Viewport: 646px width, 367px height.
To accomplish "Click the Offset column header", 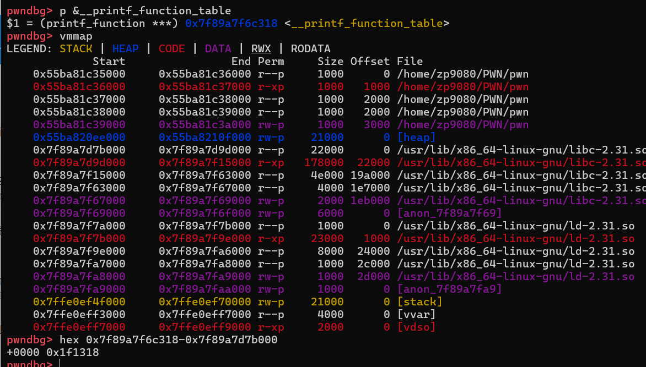I will click(370, 62).
